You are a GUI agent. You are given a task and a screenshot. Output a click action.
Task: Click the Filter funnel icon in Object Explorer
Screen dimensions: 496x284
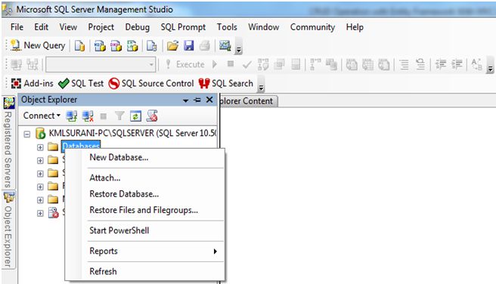[119, 116]
